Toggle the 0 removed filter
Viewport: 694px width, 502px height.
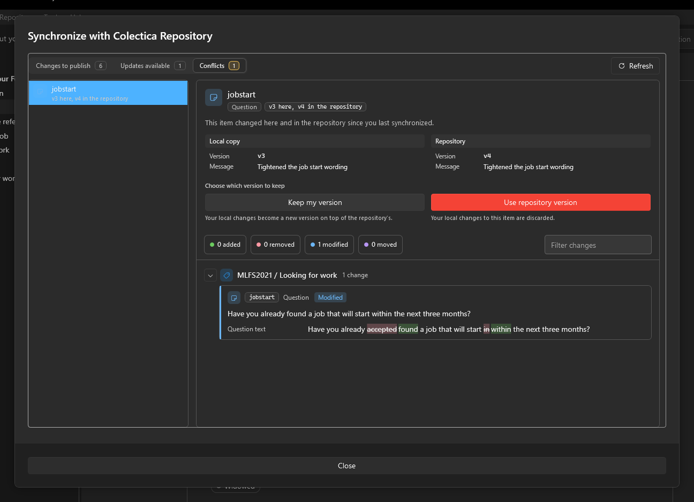pos(275,245)
